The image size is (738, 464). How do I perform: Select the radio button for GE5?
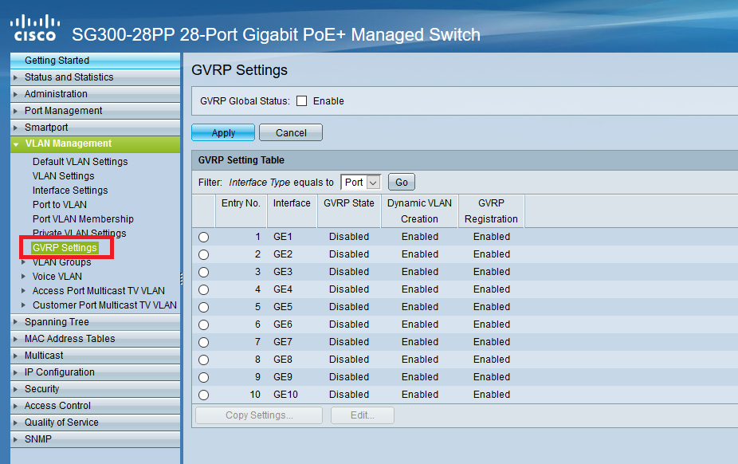coord(203,307)
